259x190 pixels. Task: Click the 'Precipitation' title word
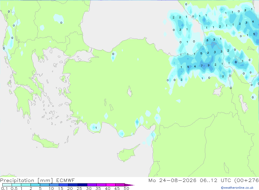point(17,180)
